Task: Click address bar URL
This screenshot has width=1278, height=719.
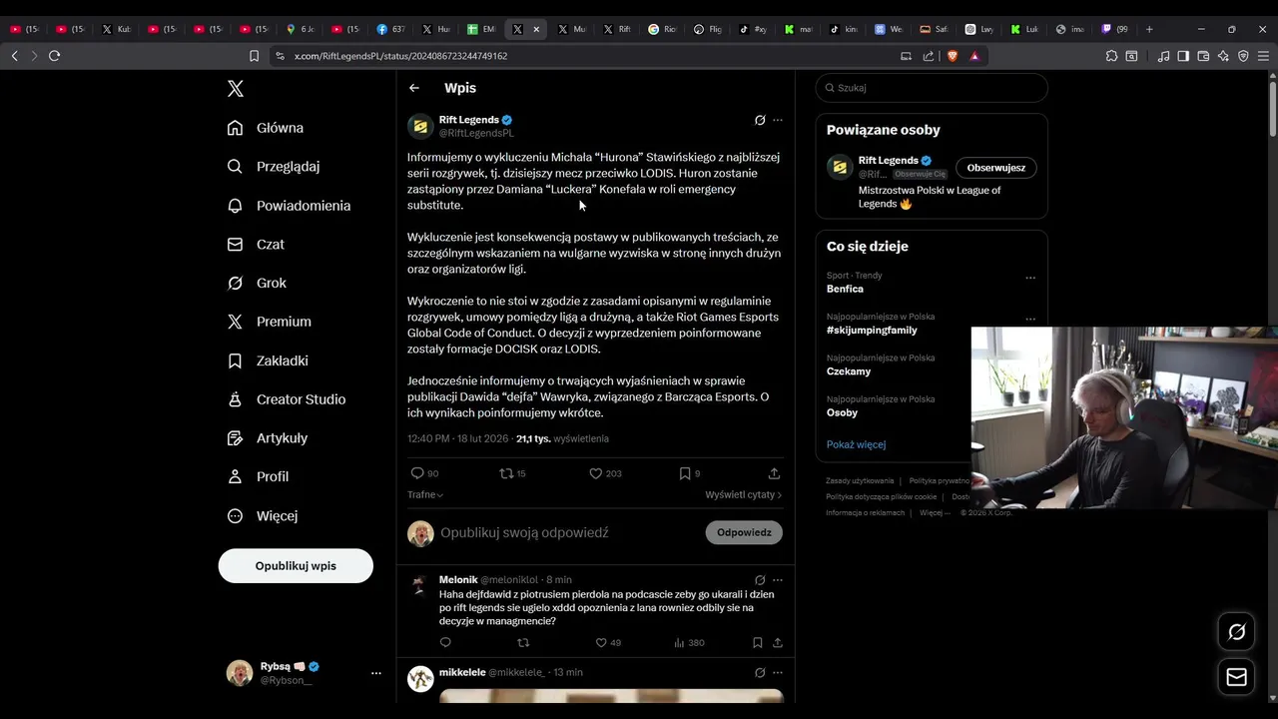Action: click(x=400, y=56)
